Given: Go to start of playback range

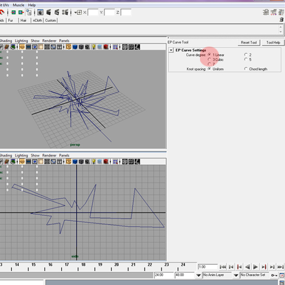Looking at the screenshot, I should pyautogui.click(x=223, y=267).
